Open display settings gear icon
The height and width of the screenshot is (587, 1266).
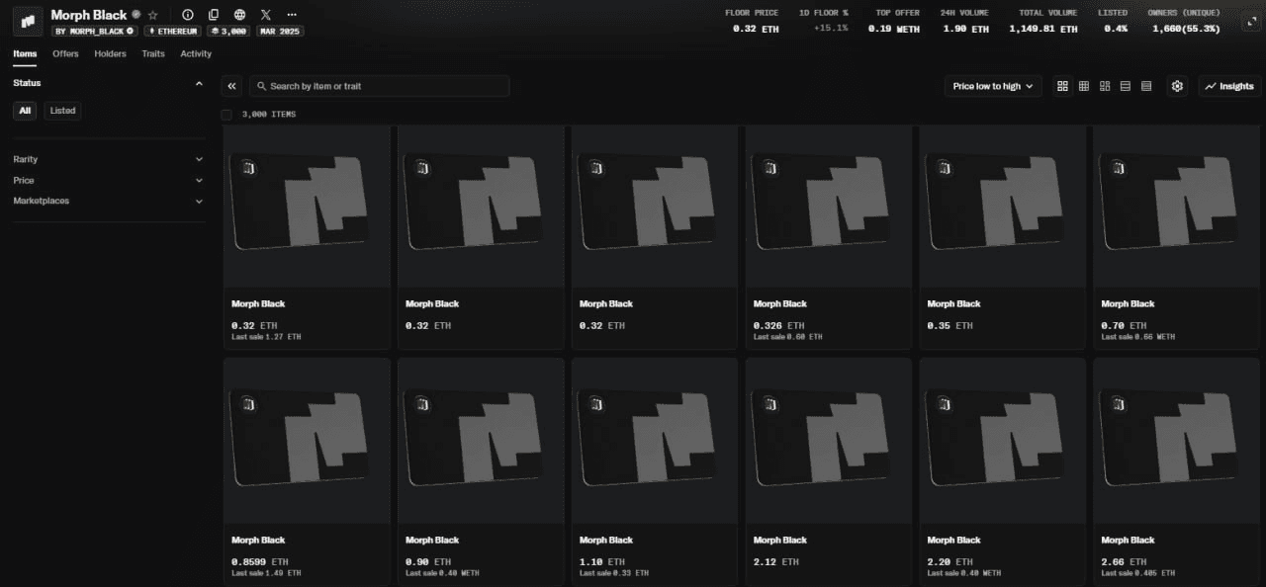click(x=1177, y=86)
